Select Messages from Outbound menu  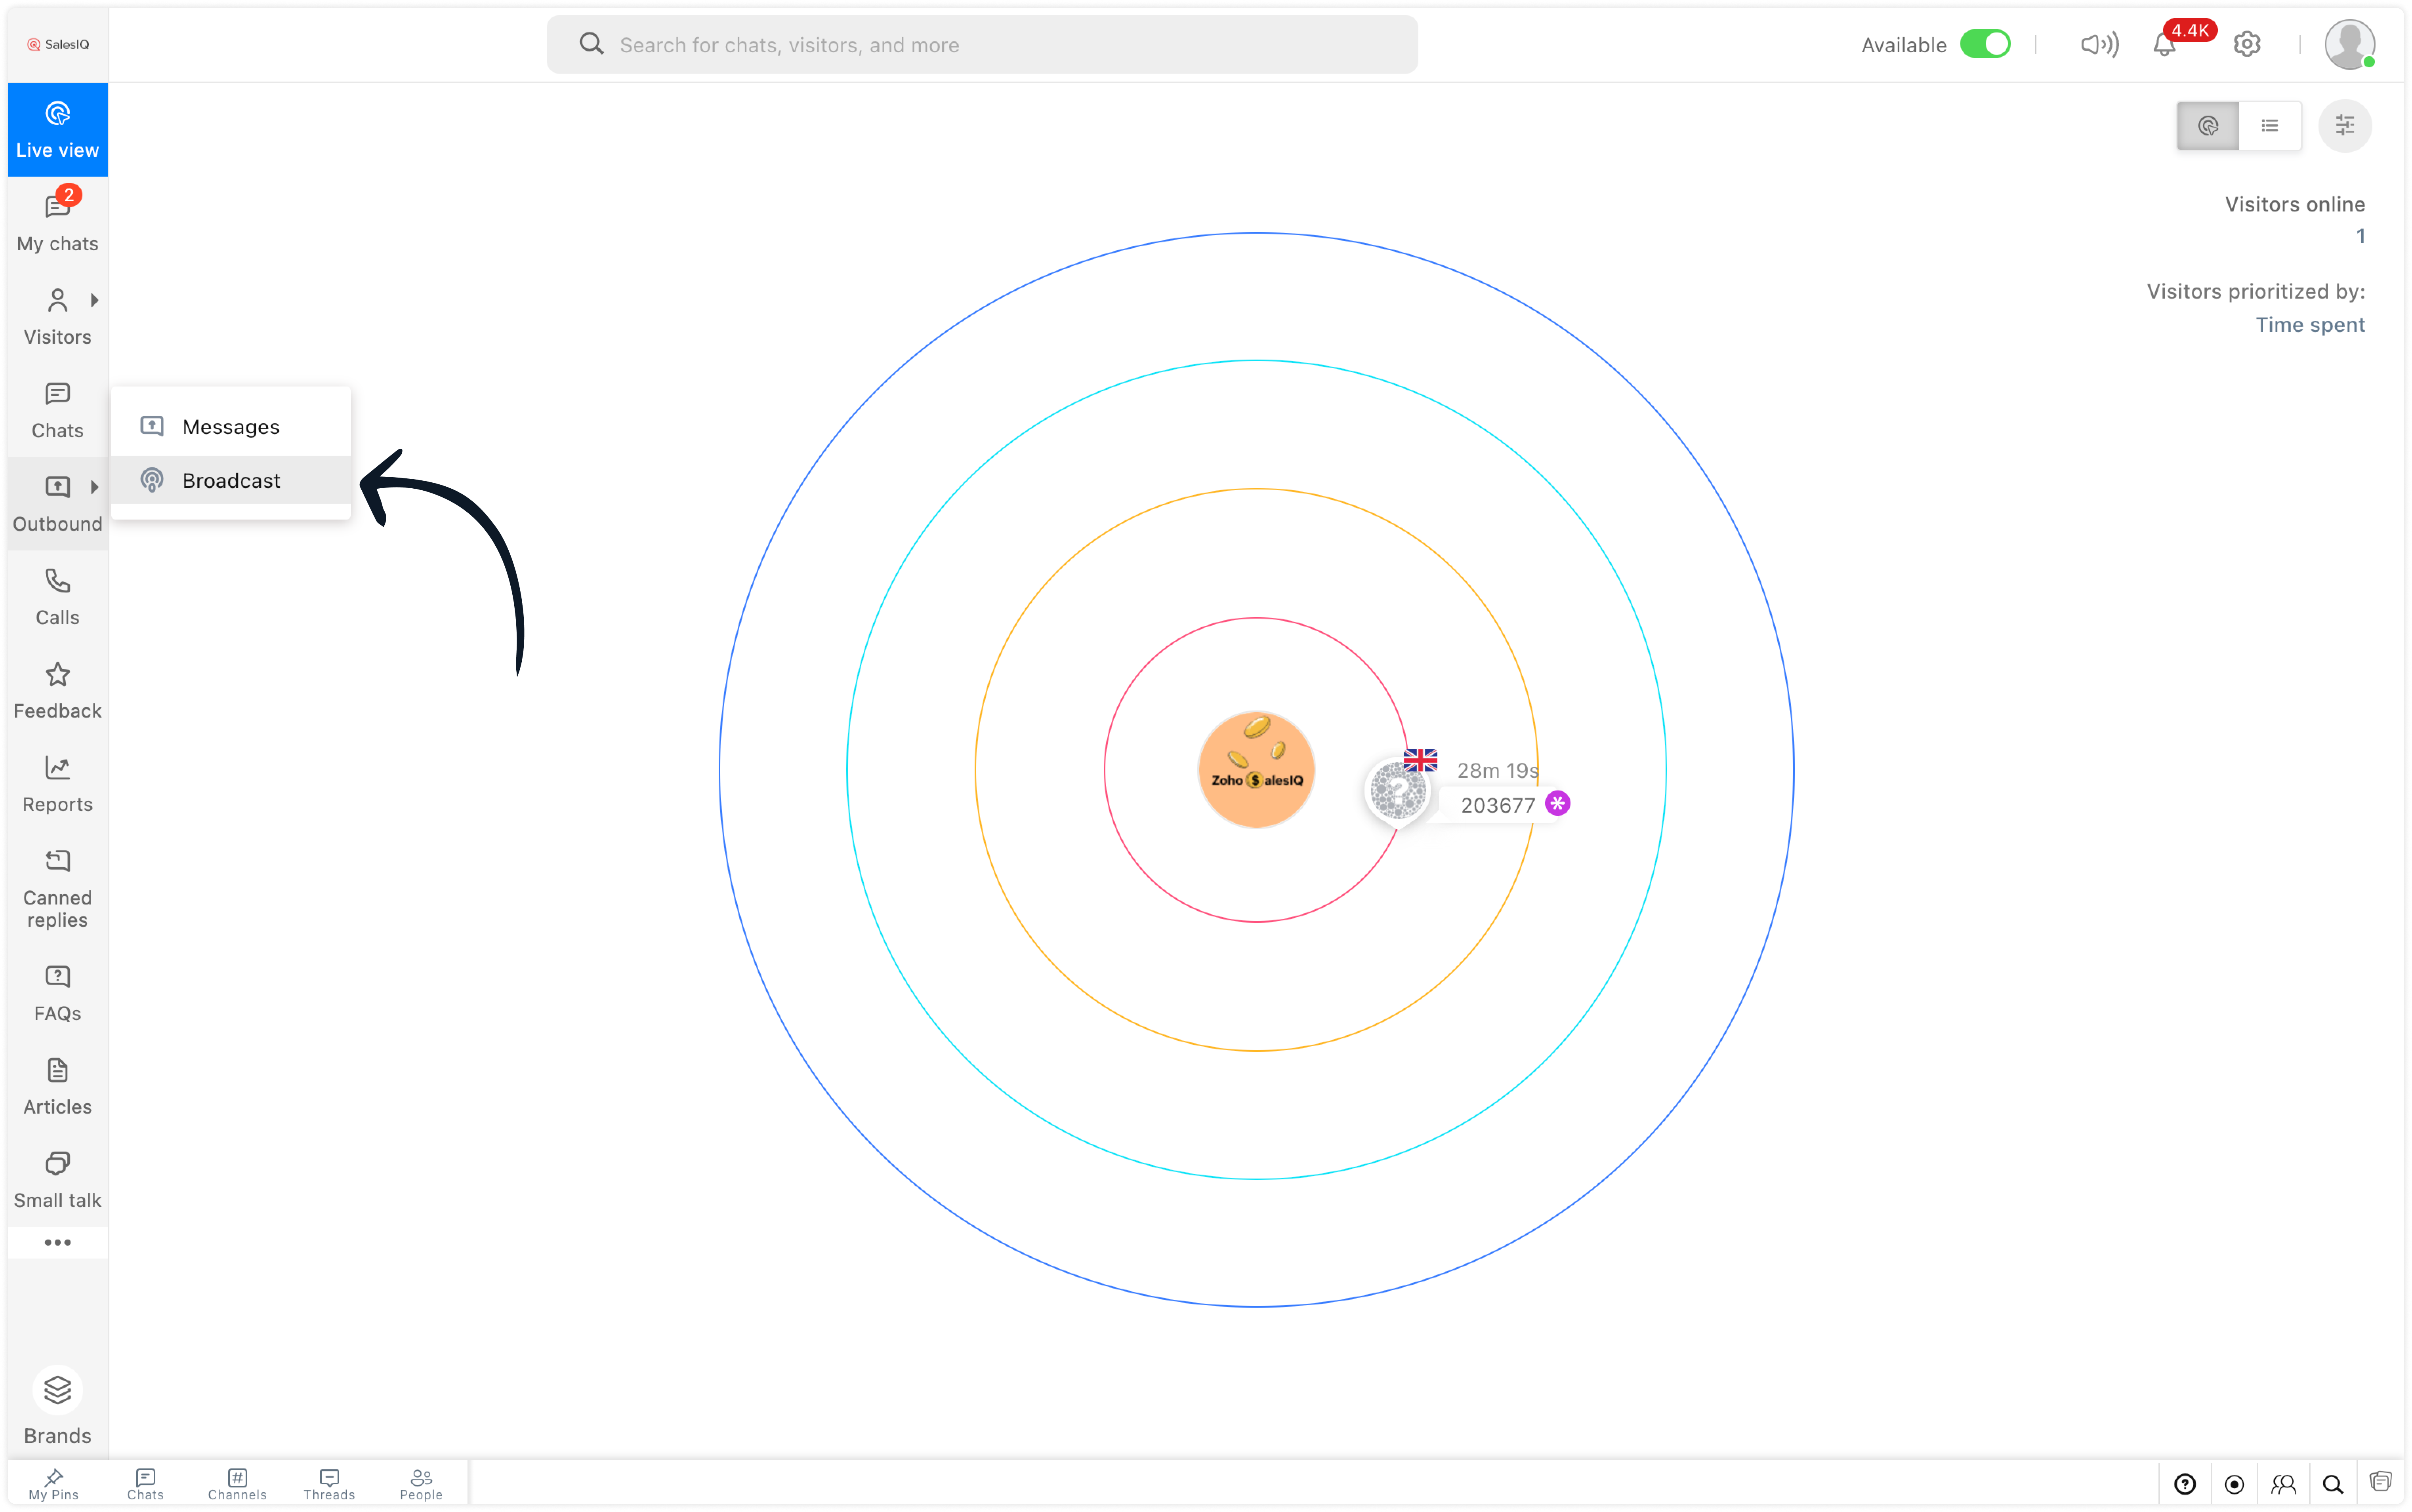coord(230,427)
